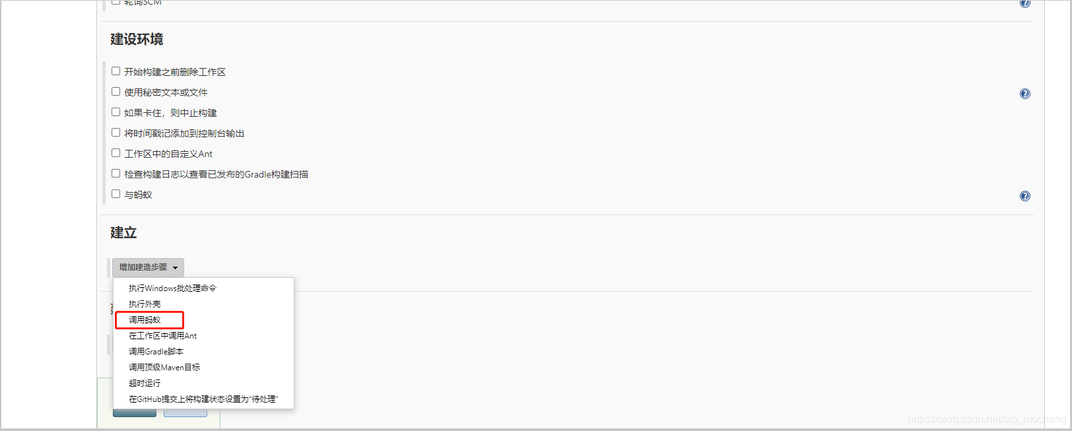Select GitHub提交 待处理 status build step
This screenshot has height=431, width=1072.
[x=203, y=399]
